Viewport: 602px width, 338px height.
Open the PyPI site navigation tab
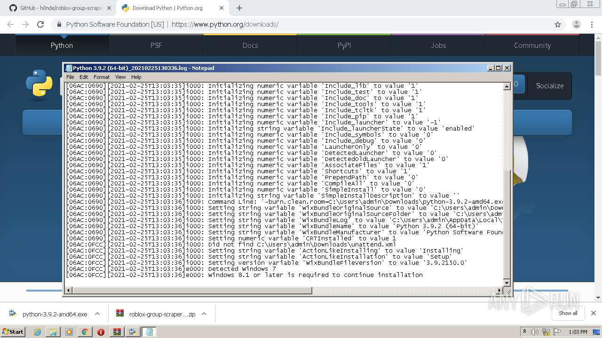tap(344, 45)
